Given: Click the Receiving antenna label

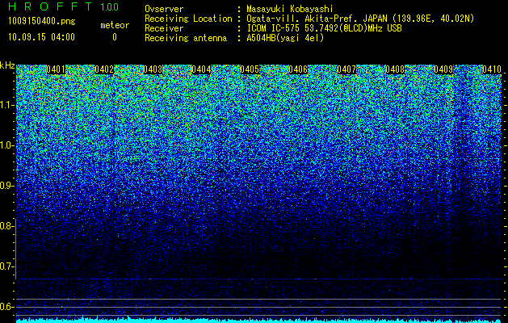Looking at the screenshot, I should point(186,38).
